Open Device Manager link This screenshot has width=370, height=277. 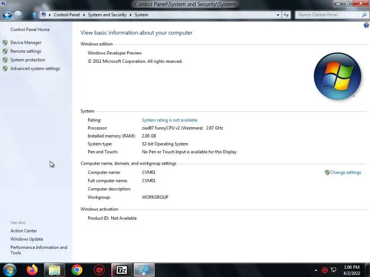click(x=26, y=43)
